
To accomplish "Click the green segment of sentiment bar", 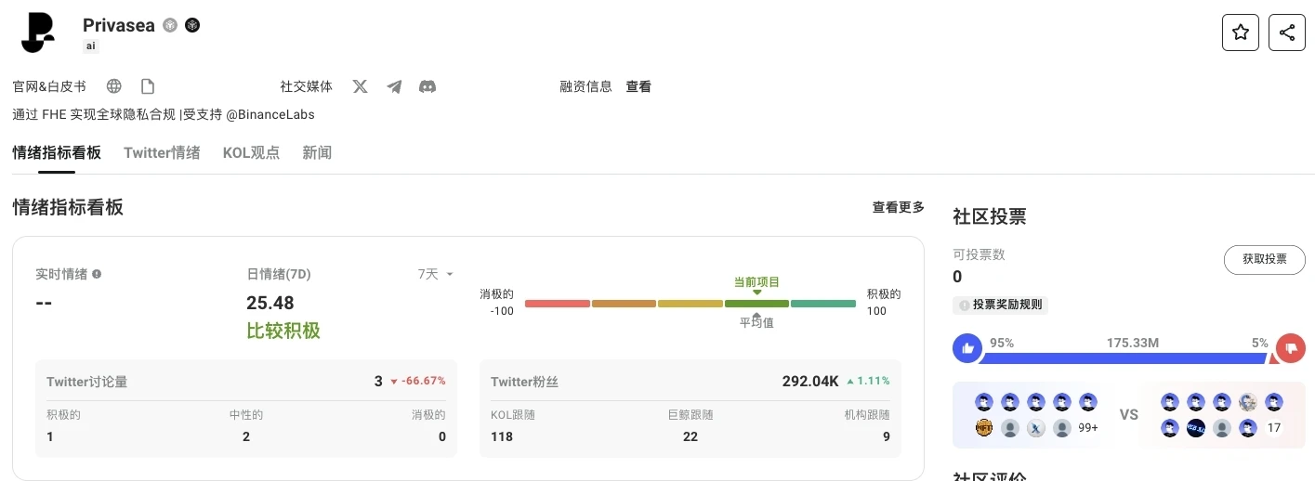I will tap(822, 304).
